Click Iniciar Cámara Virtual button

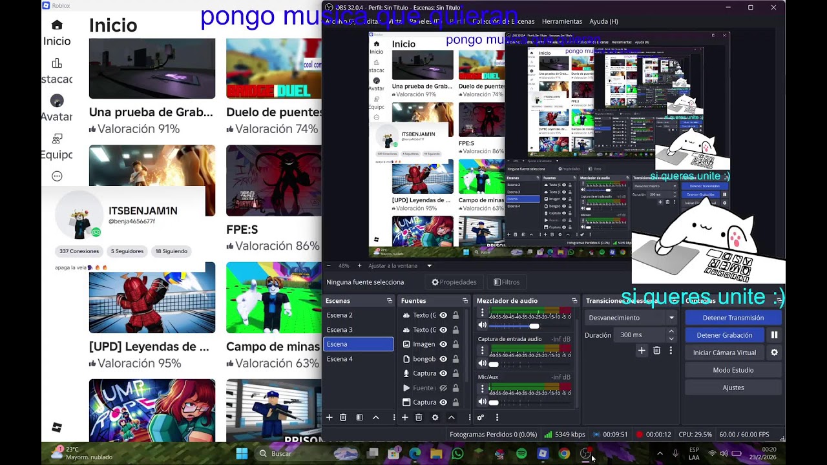[x=724, y=353]
